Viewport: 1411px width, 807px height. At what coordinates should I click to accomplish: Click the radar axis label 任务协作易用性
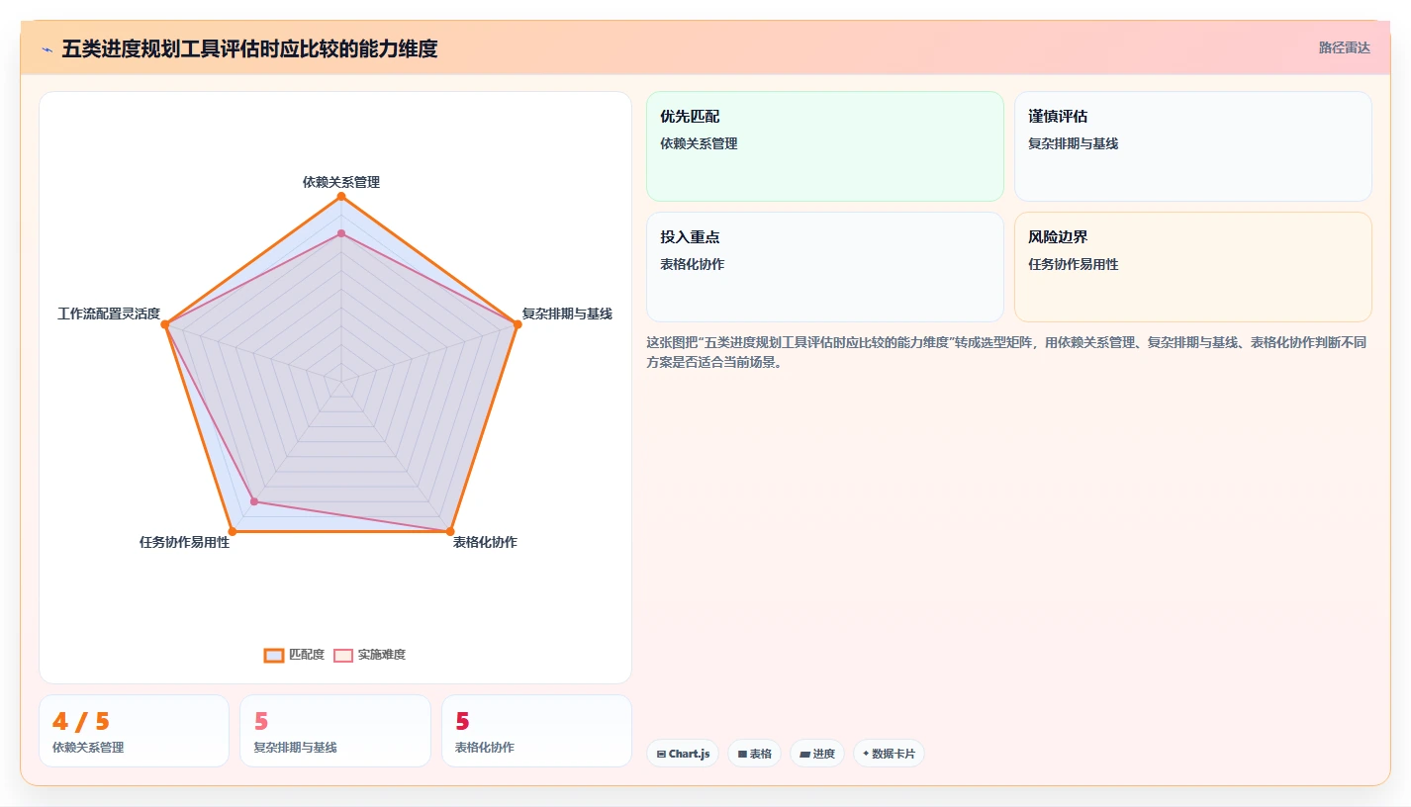184,542
